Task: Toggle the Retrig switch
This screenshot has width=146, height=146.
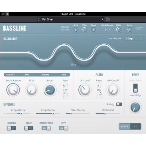Action: point(119,104)
